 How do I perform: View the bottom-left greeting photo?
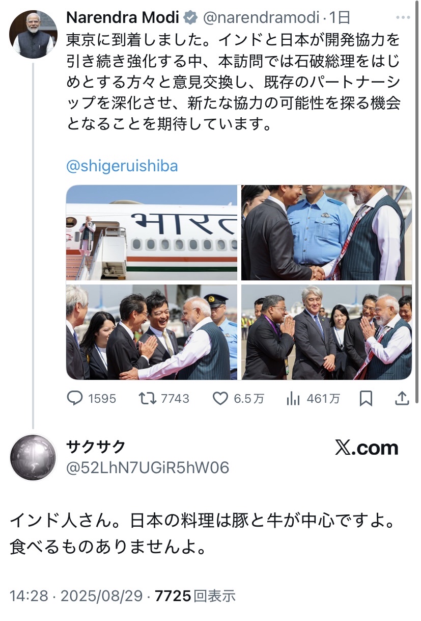pos(152,332)
